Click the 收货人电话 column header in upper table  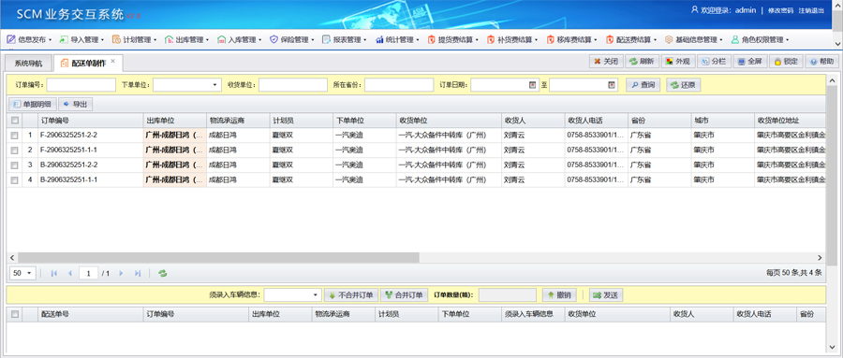coord(596,121)
